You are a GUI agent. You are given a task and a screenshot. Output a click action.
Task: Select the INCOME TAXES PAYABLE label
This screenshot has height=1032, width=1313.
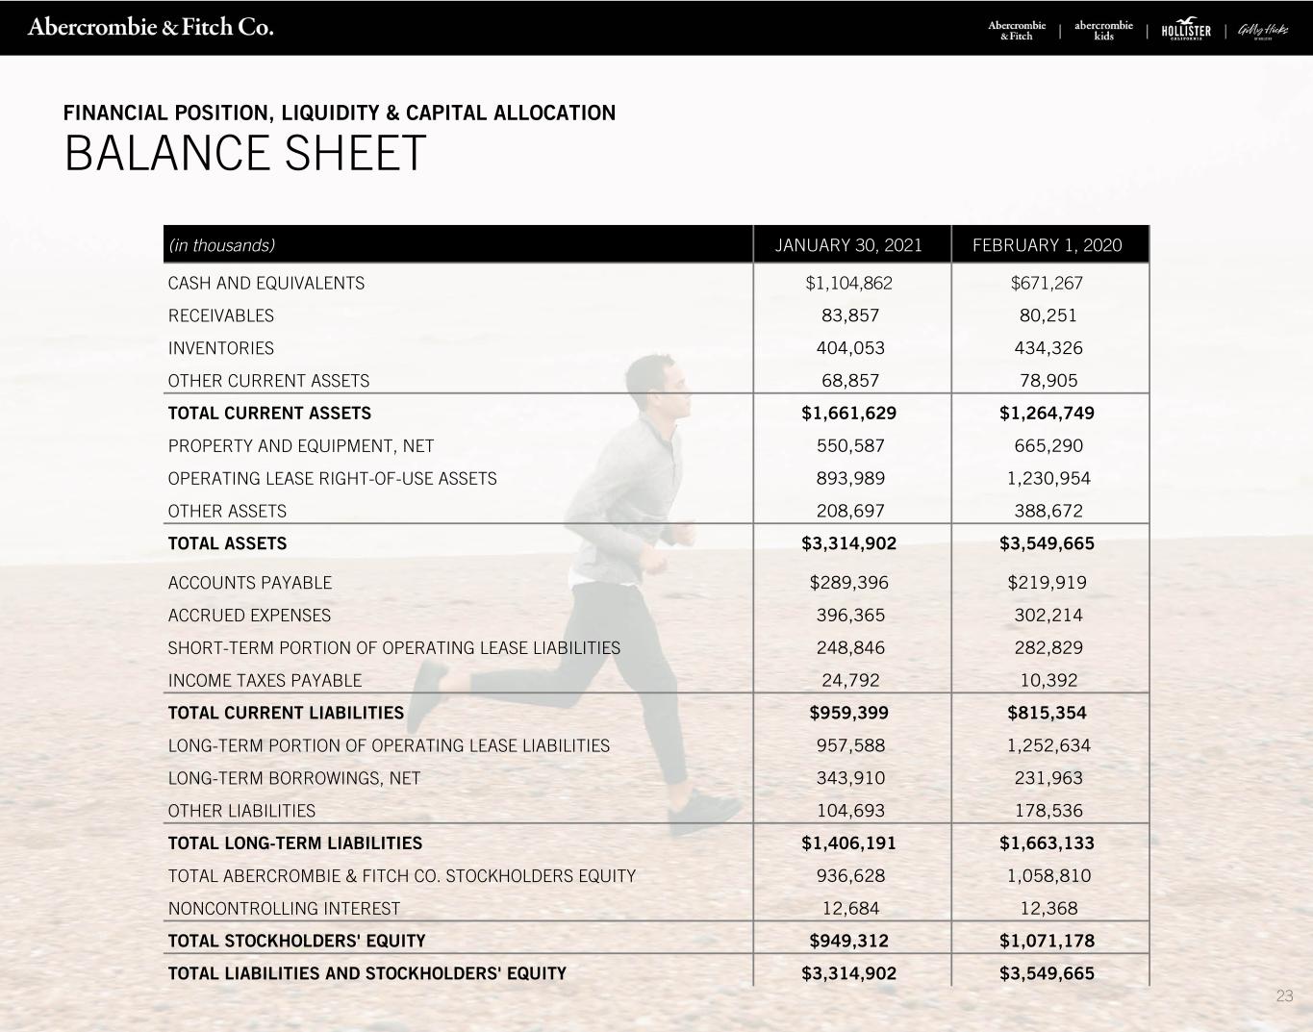[265, 681]
